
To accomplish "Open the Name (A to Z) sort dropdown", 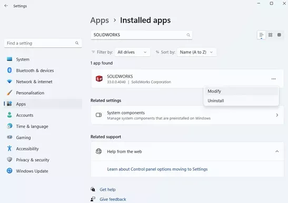I will (196, 52).
